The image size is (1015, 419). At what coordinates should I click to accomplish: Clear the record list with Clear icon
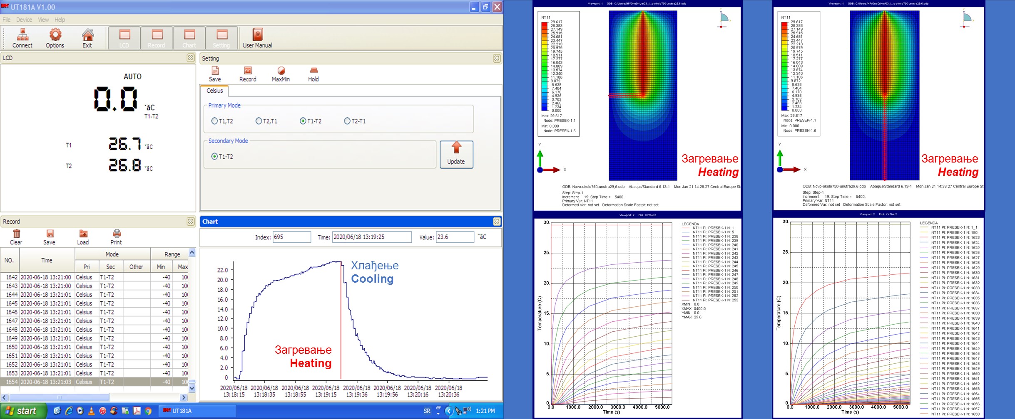(16, 237)
